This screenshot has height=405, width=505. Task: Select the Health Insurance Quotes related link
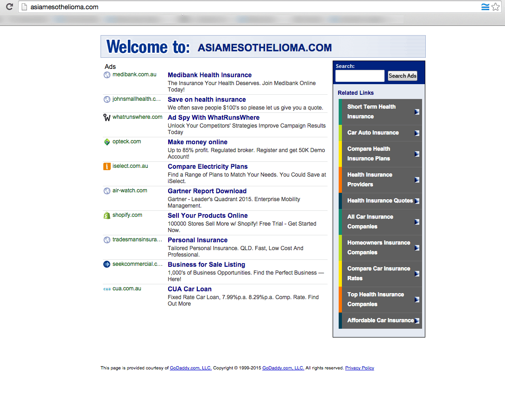coord(381,201)
